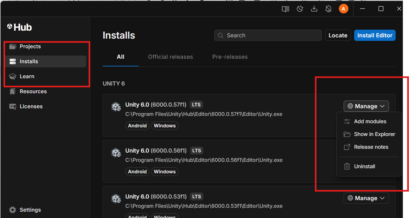Click the Projects folder icon
The image size is (409, 218).
(13, 47)
